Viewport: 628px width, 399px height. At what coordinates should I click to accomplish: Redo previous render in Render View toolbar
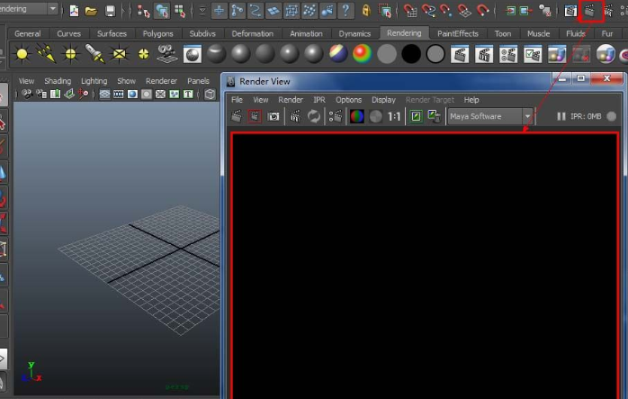tap(237, 116)
